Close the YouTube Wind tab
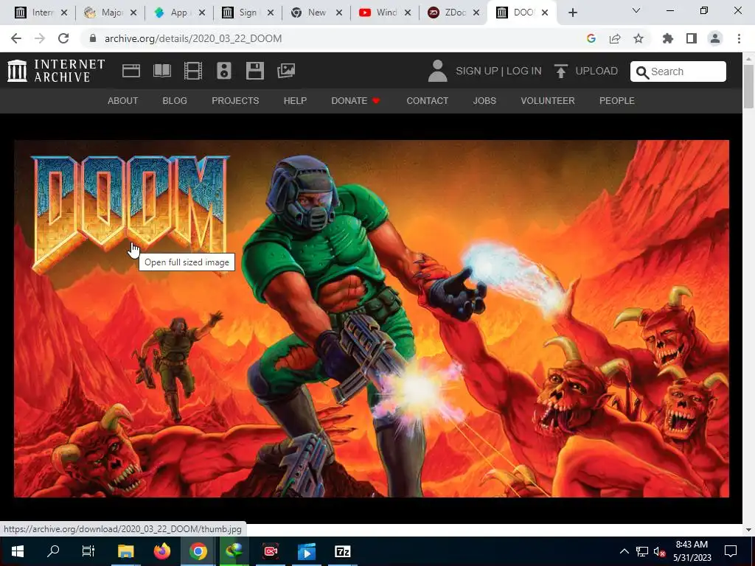The height and width of the screenshot is (566, 755). (x=407, y=13)
